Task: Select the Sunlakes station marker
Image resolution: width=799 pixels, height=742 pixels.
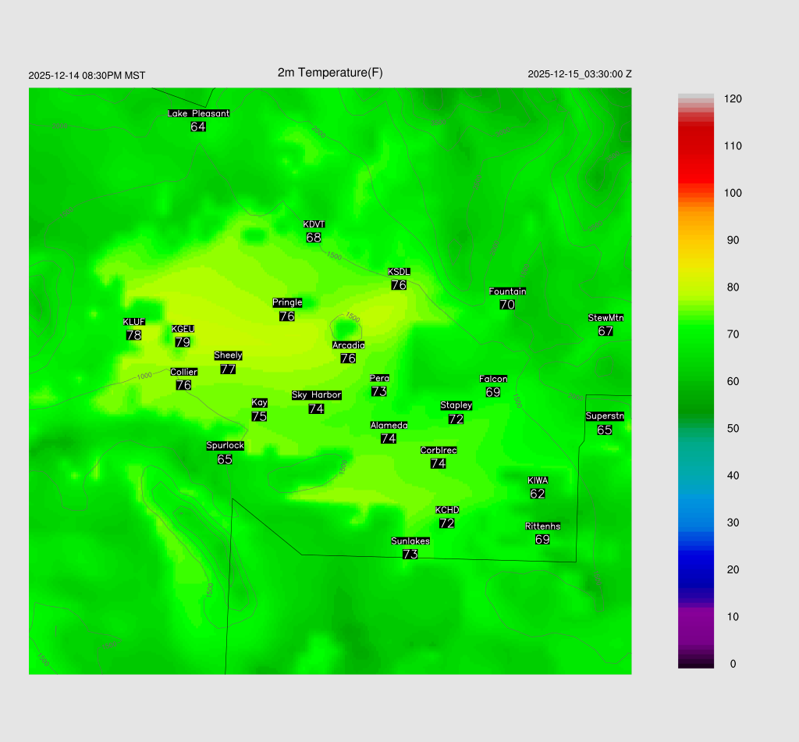Action: pyautogui.click(x=410, y=548)
